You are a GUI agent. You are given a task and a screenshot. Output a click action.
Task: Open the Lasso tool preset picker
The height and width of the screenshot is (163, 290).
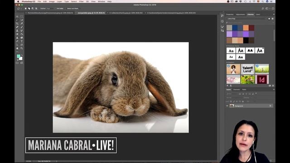[x=19, y=9]
